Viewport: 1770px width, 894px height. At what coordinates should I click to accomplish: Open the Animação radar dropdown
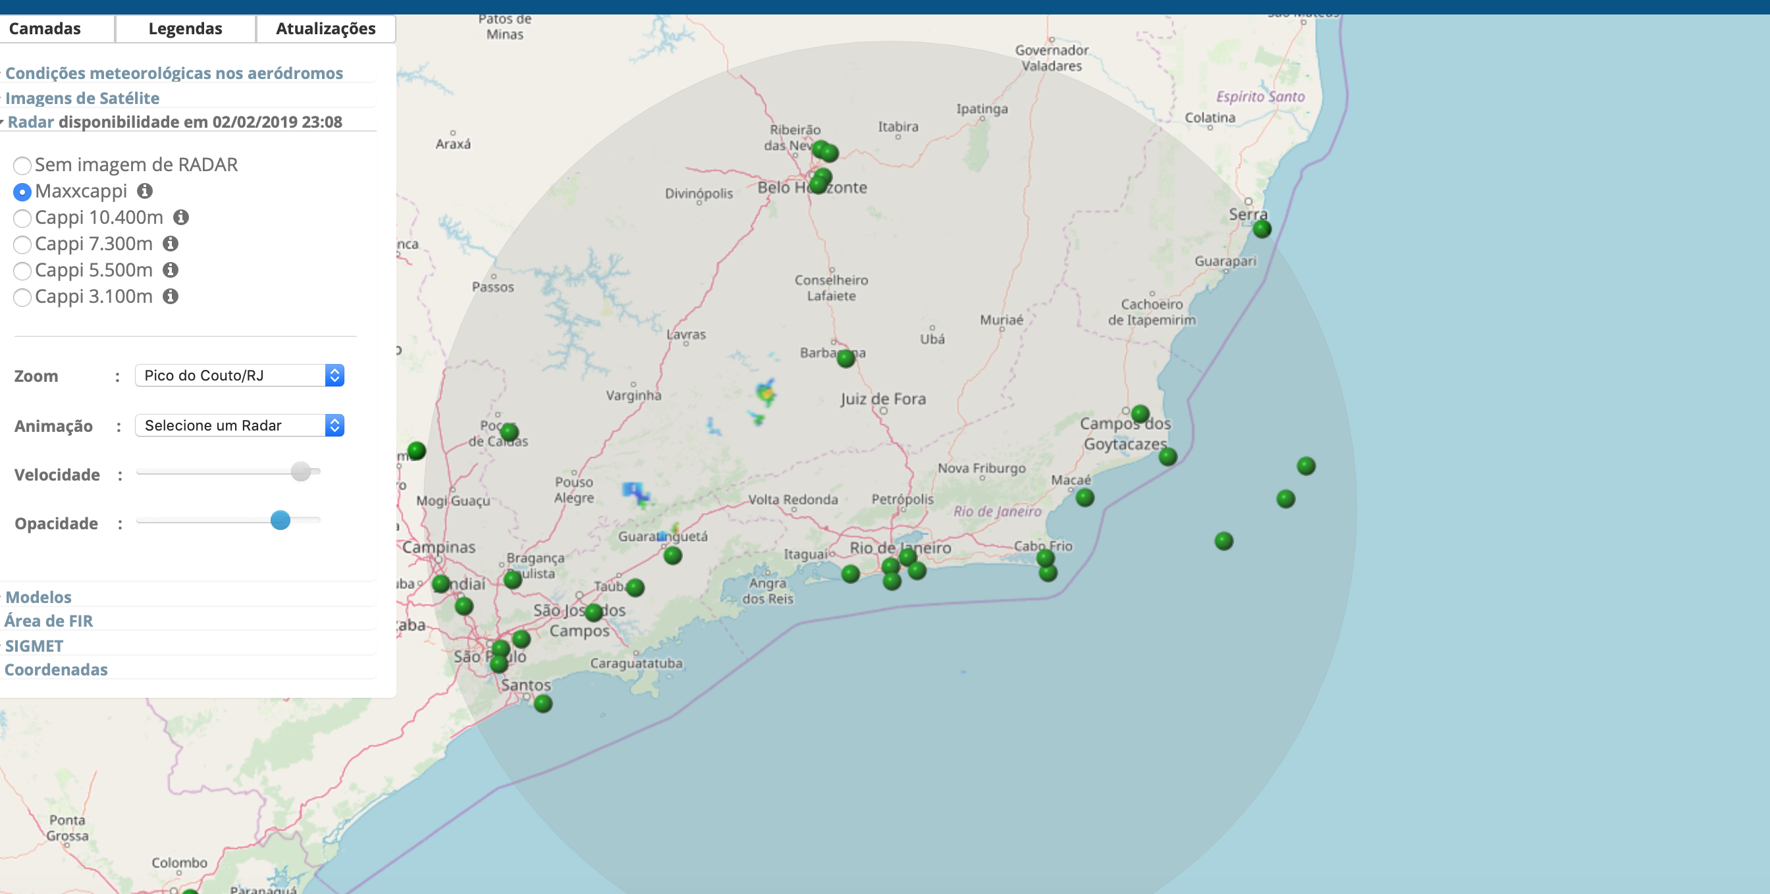tap(239, 425)
